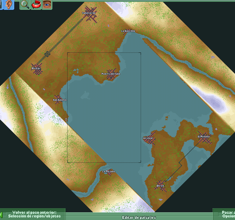Screen dimensions: 235x220
Task: Click the station marker between Valleverde and Alviñar
Action: tap(47, 54)
